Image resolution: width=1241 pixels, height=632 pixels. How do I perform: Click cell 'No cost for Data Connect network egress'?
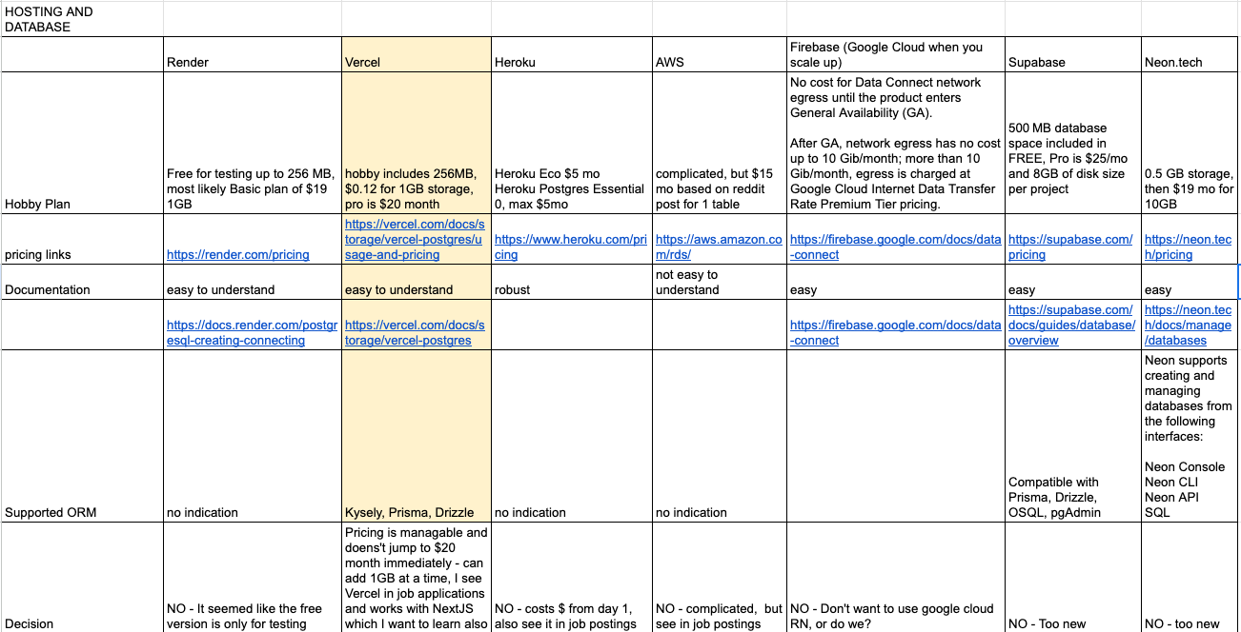[x=896, y=143]
